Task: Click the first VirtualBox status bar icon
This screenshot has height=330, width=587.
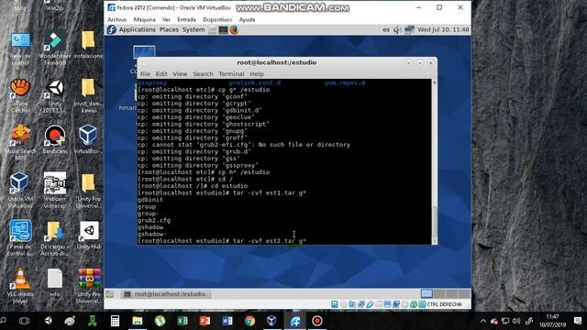Action: [334, 304]
